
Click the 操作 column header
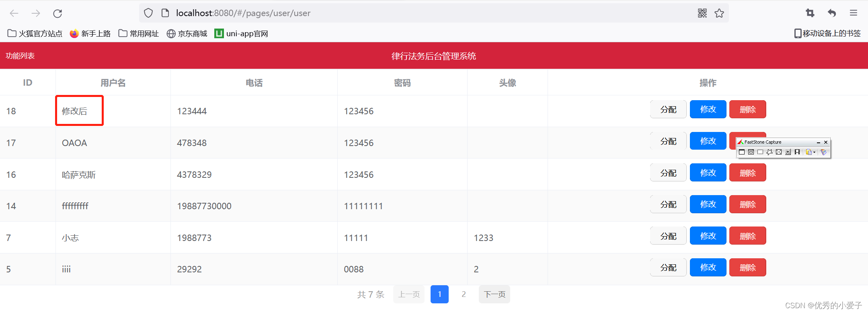pos(708,83)
